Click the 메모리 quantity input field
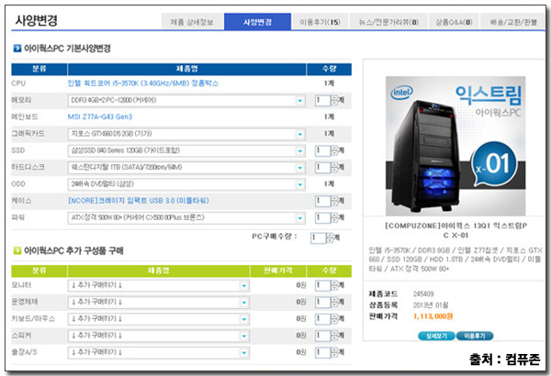The width and height of the screenshot is (551, 376). pyautogui.click(x=322, y=100)
